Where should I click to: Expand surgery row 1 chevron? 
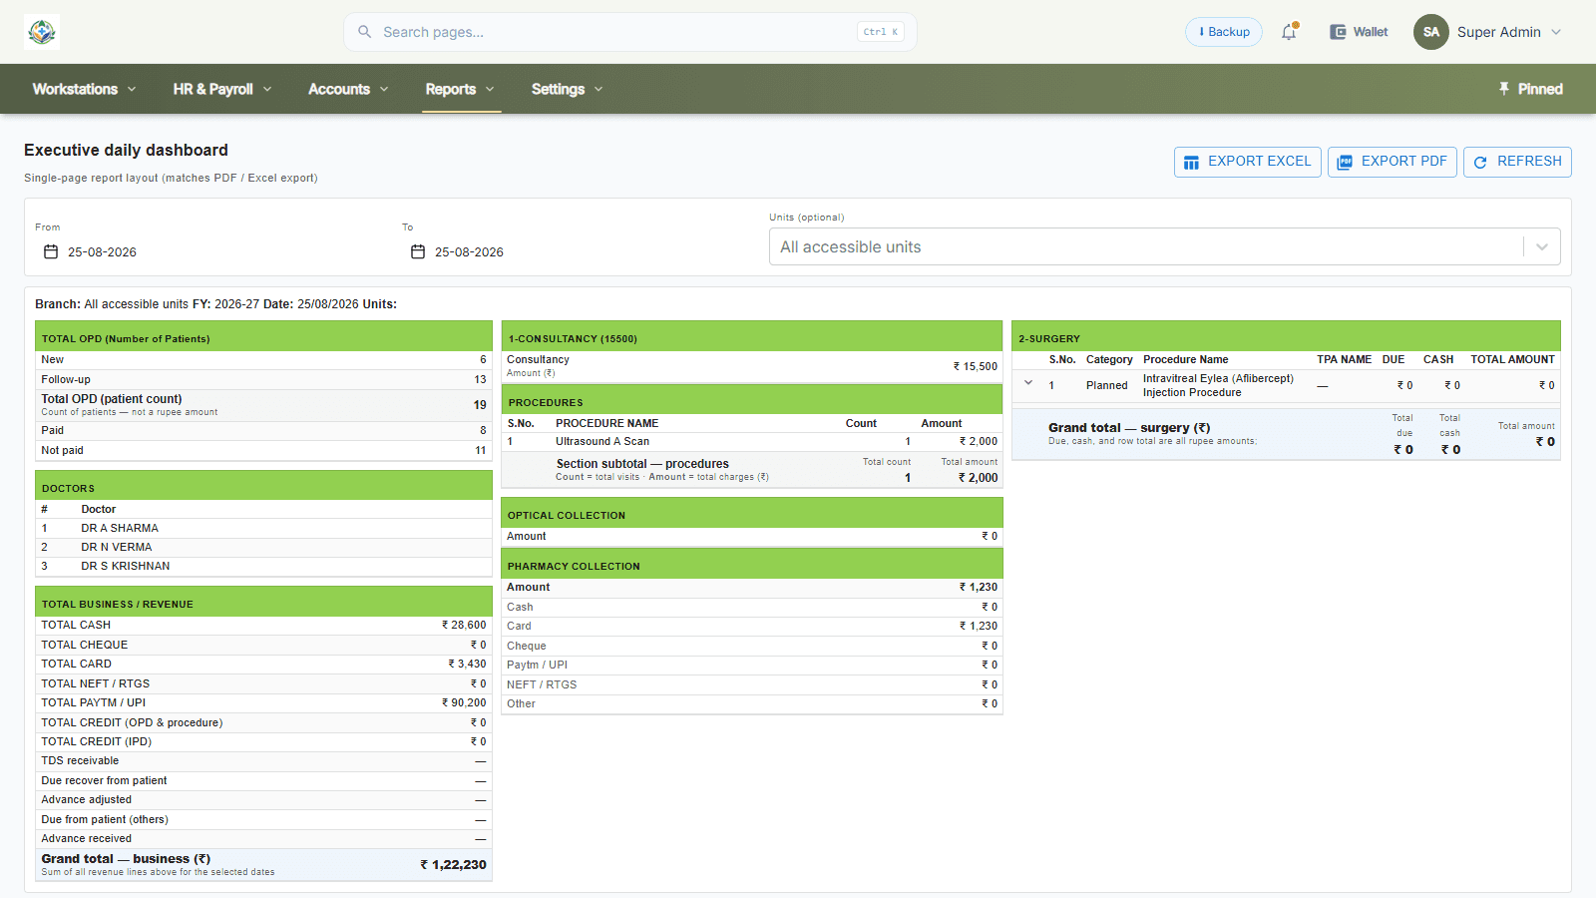coord(1028,382)
